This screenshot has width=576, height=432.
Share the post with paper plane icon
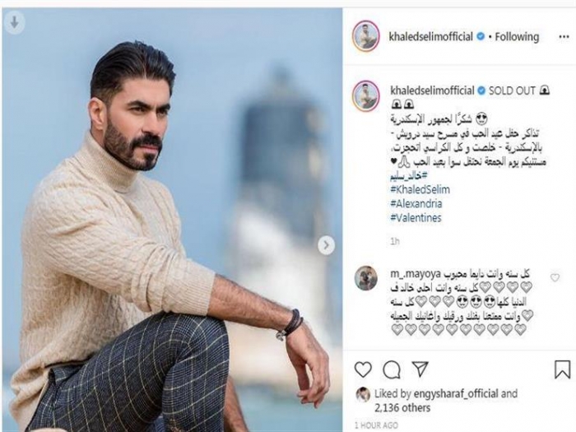pyautogui.click(x=420, y=369)
